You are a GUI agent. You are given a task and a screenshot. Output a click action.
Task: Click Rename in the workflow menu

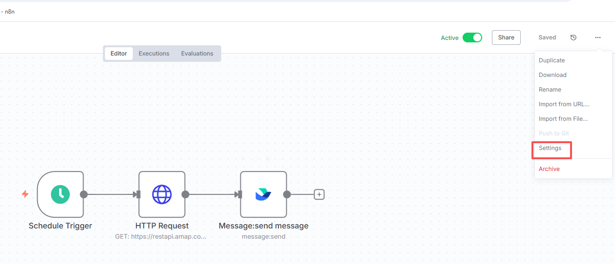(550, 90)
